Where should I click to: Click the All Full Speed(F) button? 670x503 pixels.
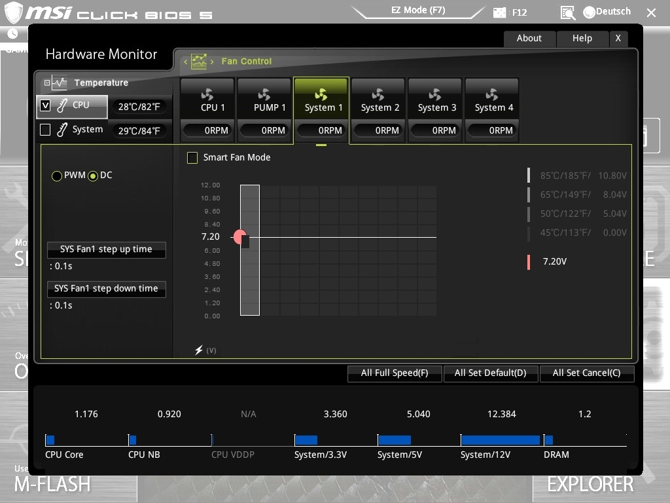tap(395, 373)
